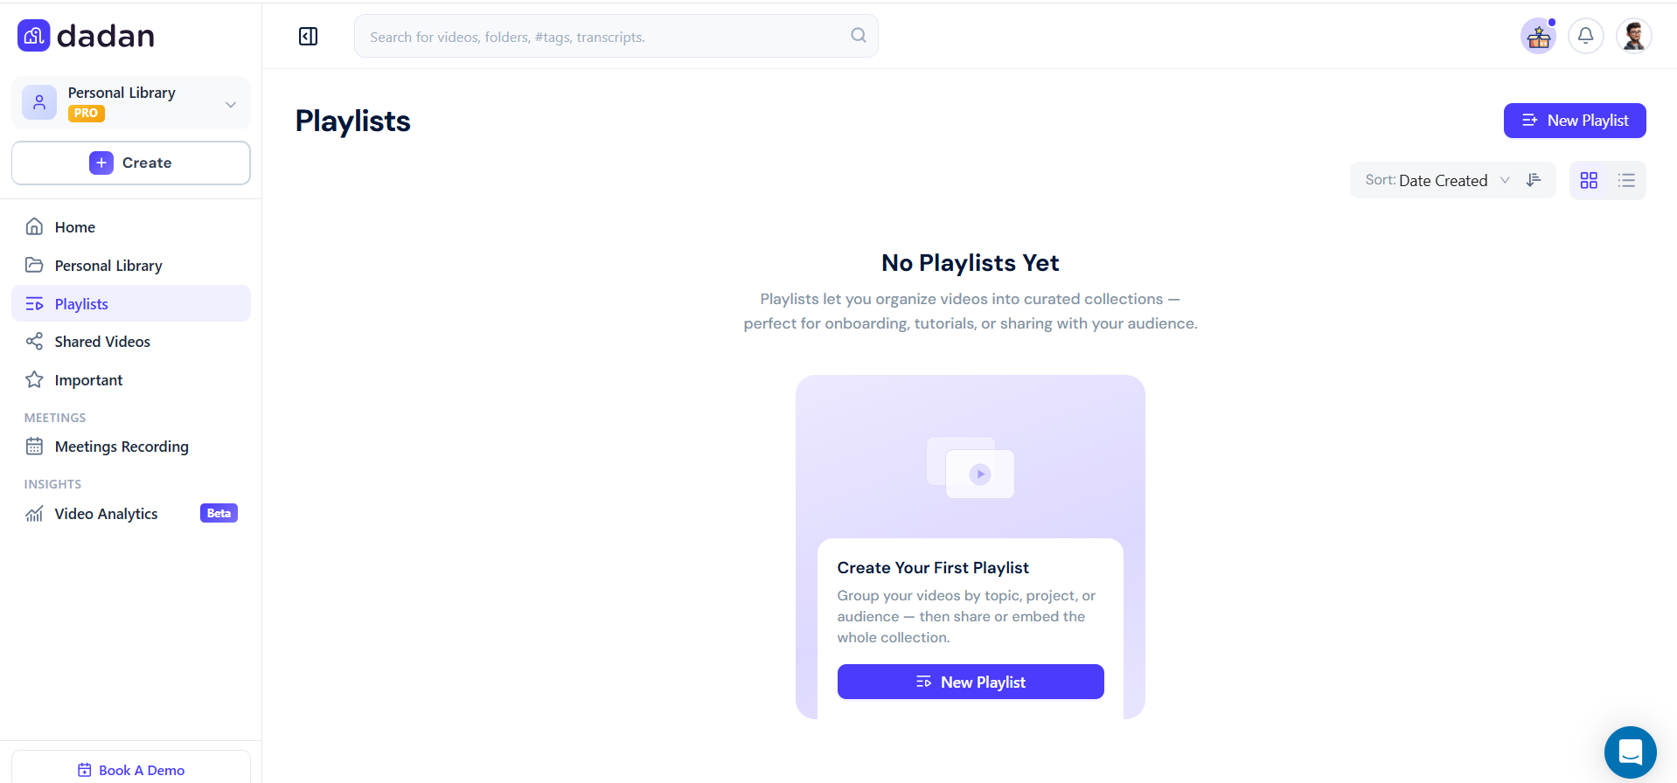The image size is (1677, 783).
Task: Open Book A Demo link
Action: pyautogui.click(x=131, y=769)
